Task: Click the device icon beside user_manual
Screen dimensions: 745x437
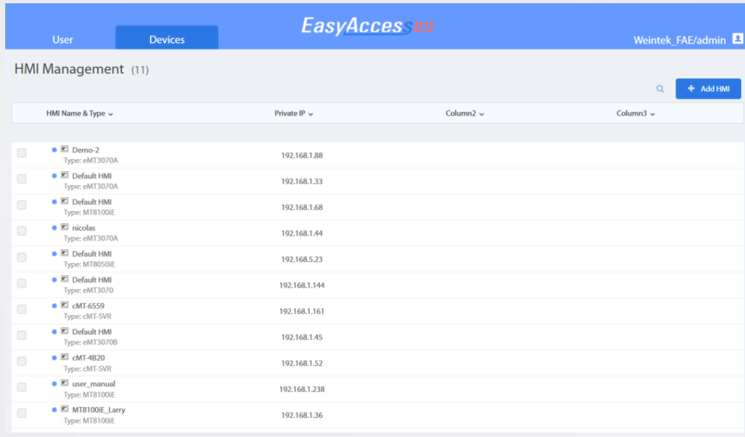Action: point(64,383)
